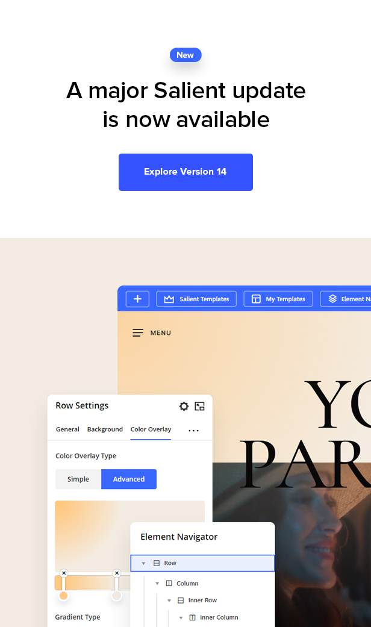Click the Inner Column layout icon

click(192, 617)
